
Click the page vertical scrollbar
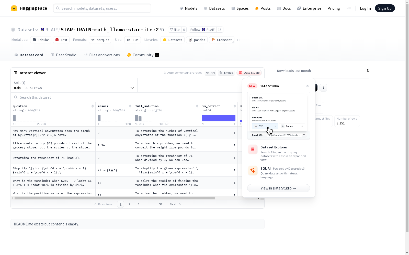(407, 118)
